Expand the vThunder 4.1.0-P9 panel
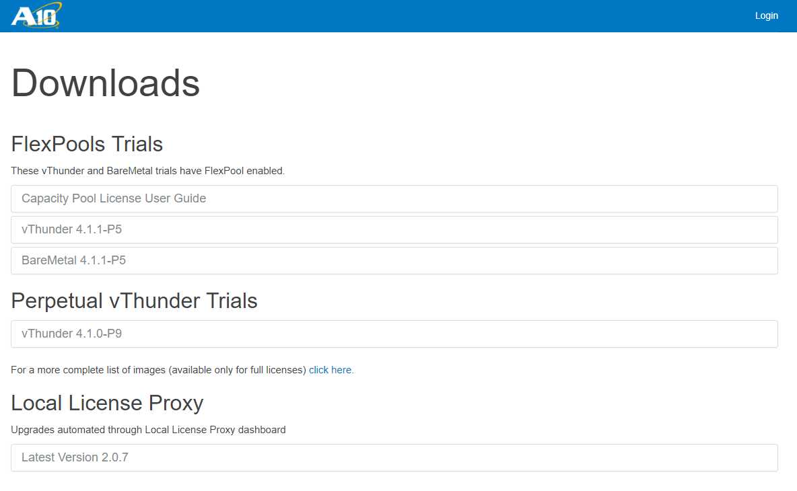The width and height of the screenshot is (797, 491). point(394,334)
